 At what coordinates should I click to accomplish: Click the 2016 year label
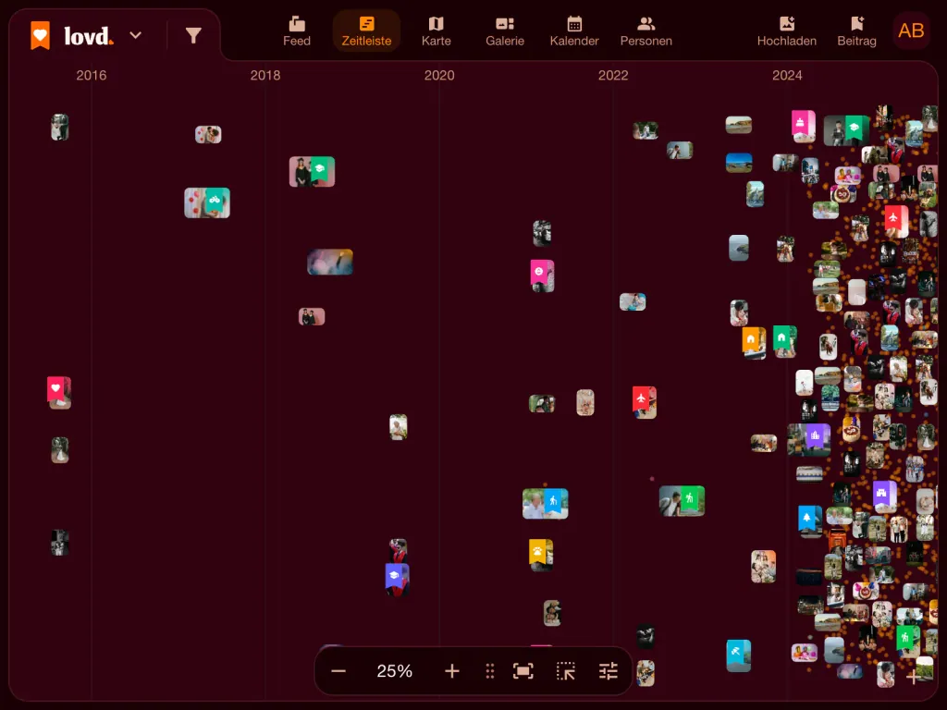click(92, 76)
